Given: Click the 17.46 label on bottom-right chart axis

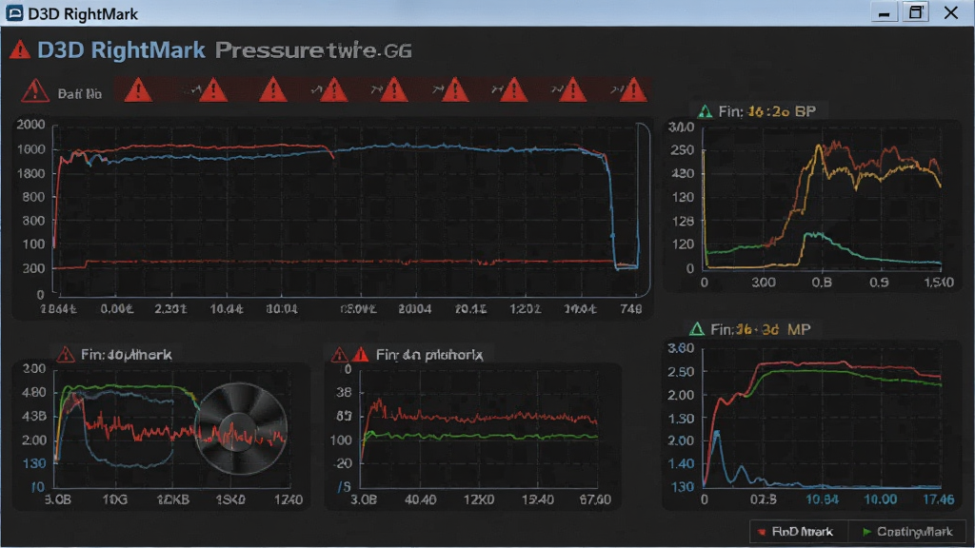Looking at the screenshot, I should (x=938, y=499).
